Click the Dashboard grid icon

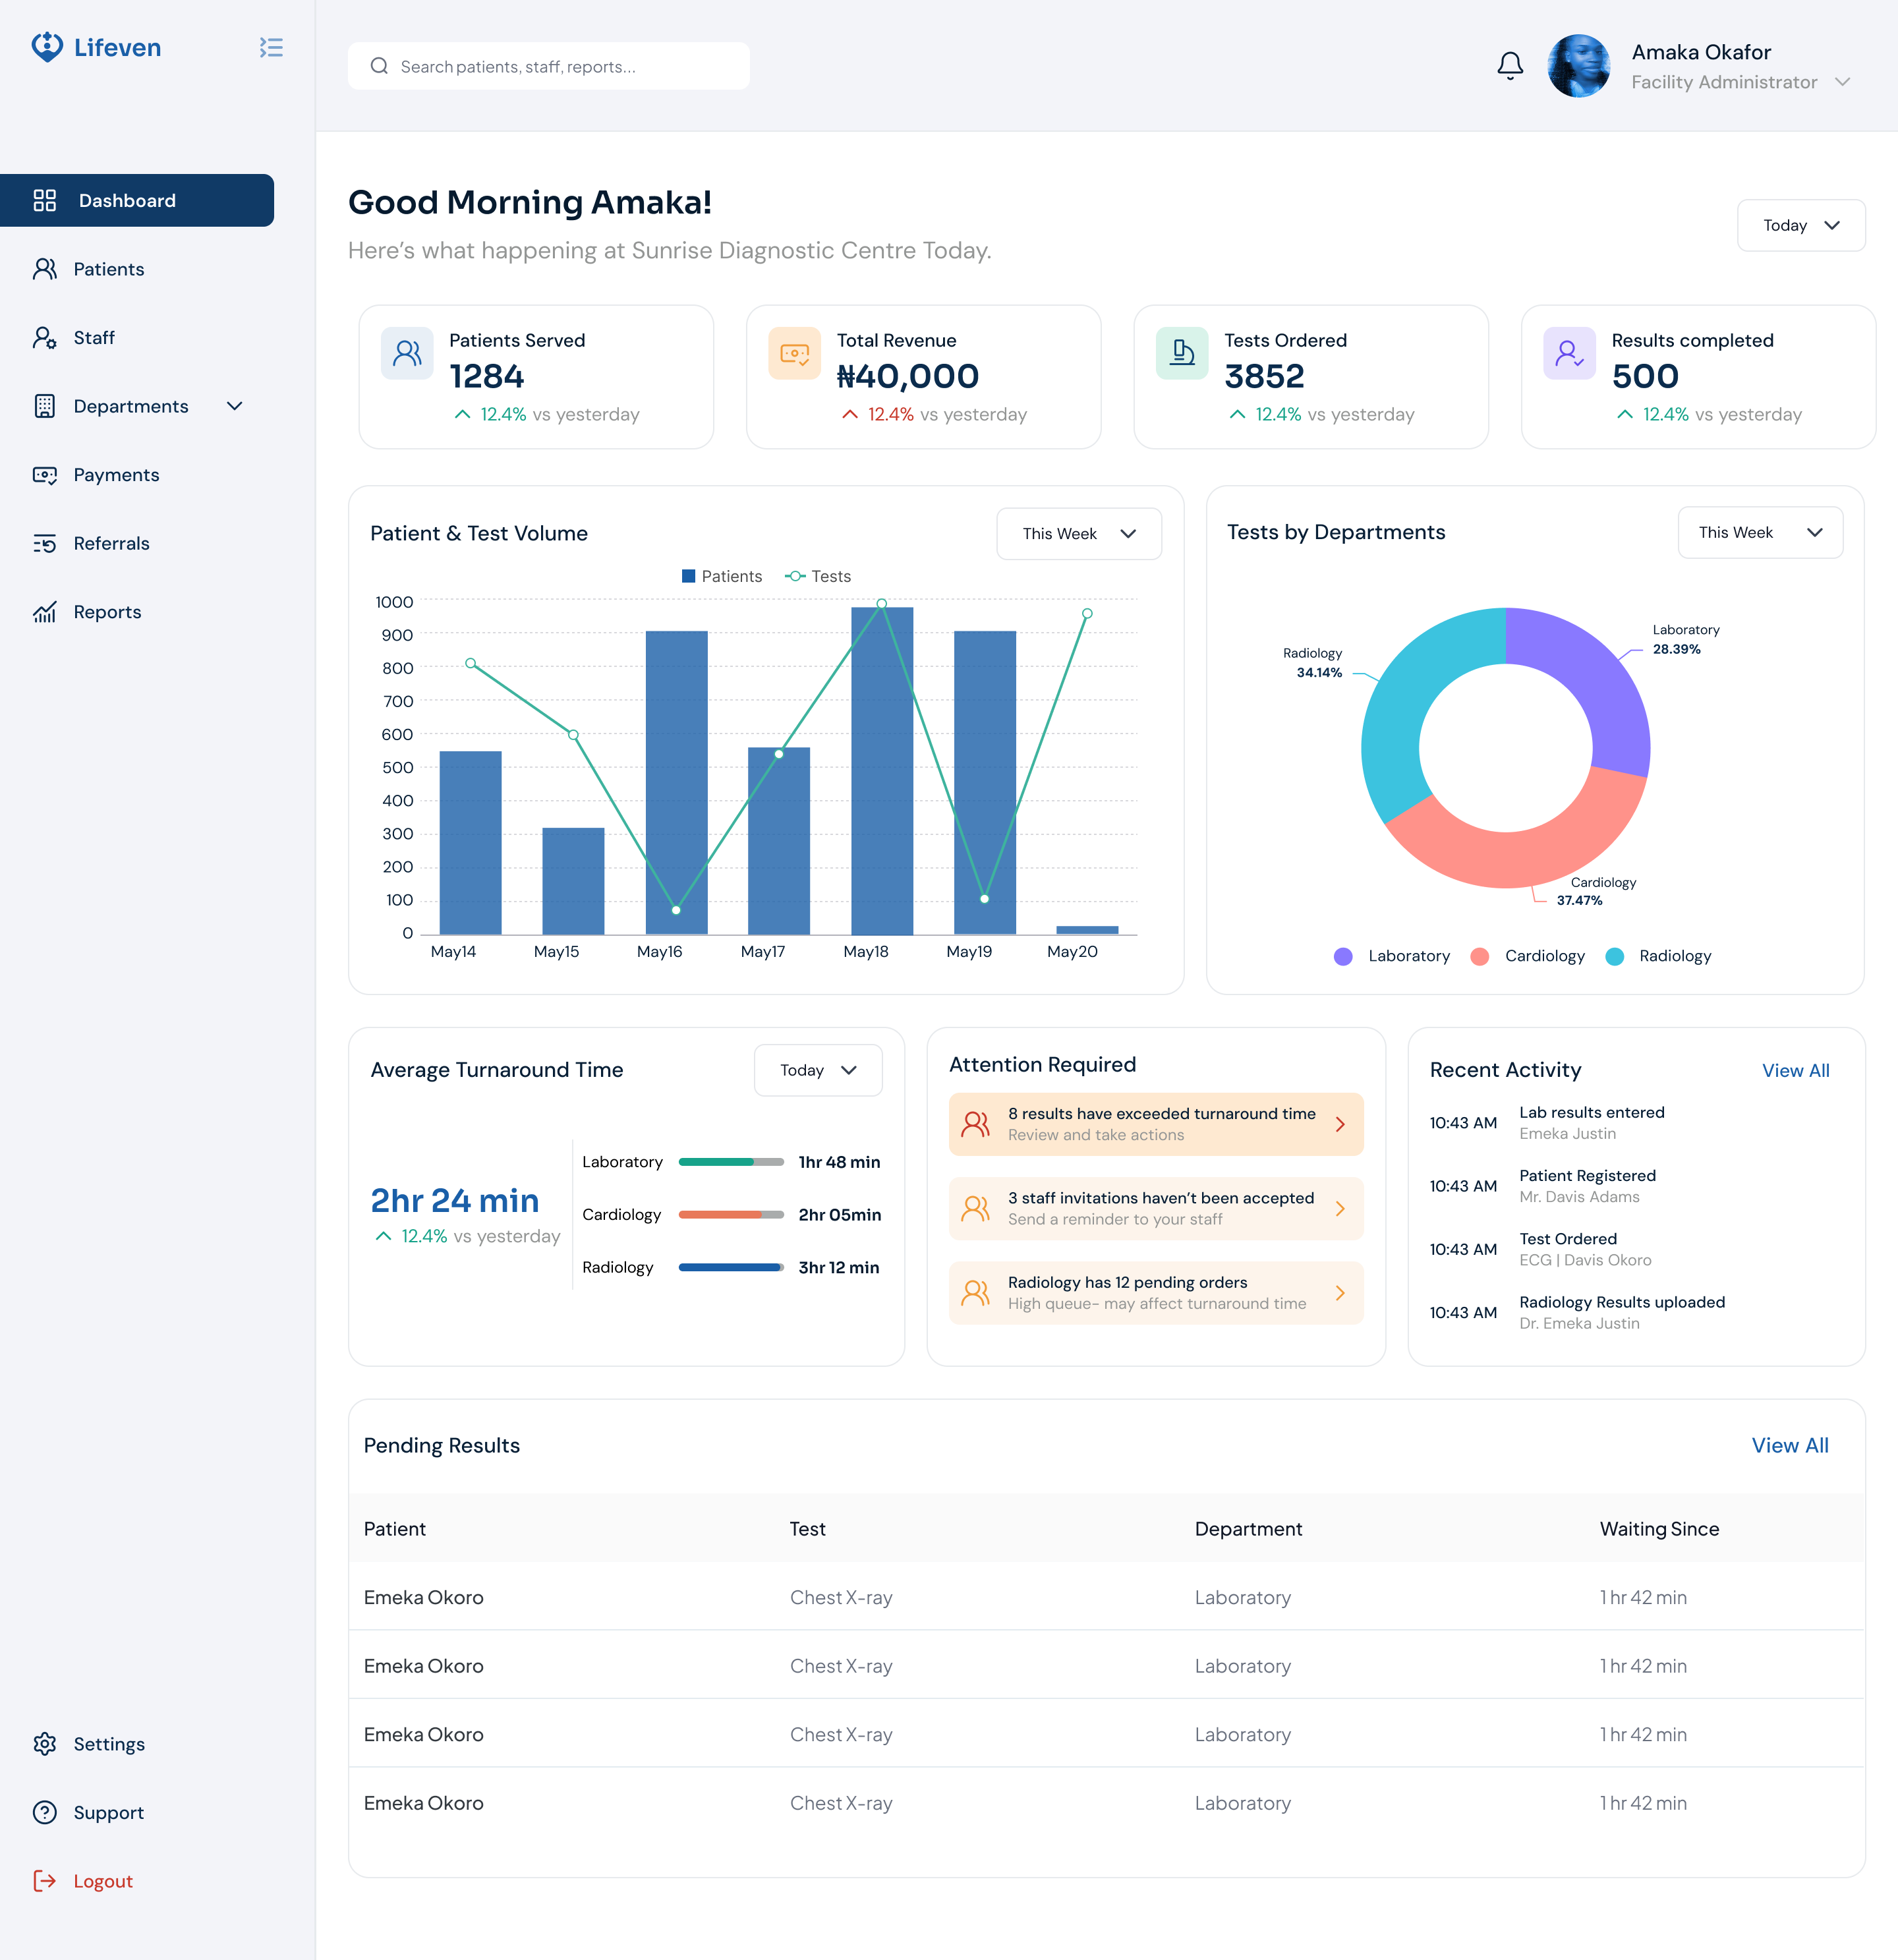pyautogui.click(x=45, y=200)
